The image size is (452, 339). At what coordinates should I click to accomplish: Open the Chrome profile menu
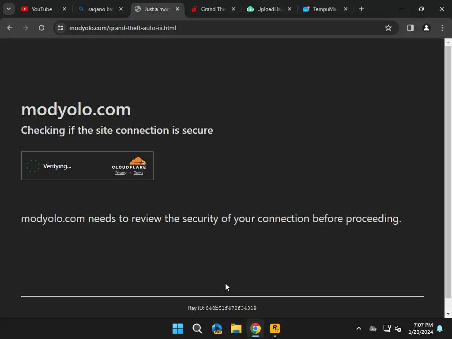point(426,28)
